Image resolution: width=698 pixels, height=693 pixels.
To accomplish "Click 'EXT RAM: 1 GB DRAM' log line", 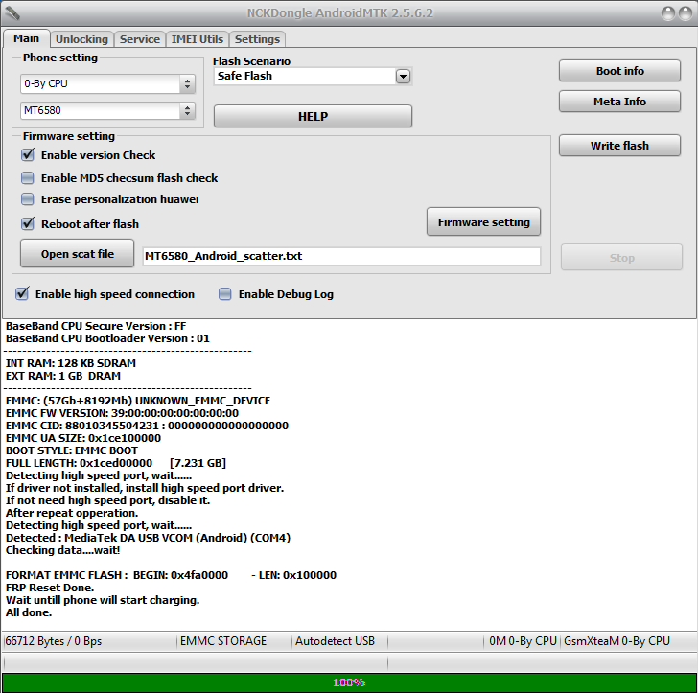I will pos(63,376).
